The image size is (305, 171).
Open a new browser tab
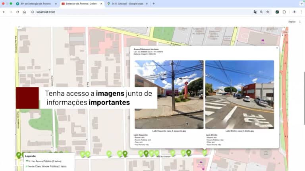pos(154,4)
